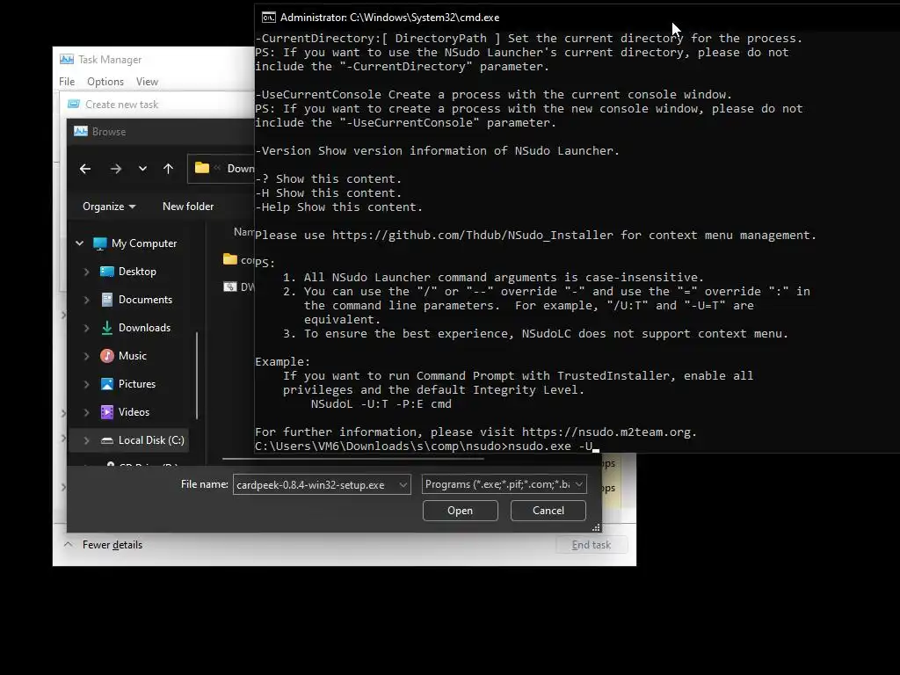Viewport: 900px width, 675px height.
Task: Open File name history dropdown arrow
Action: click(x=403, y=485)
